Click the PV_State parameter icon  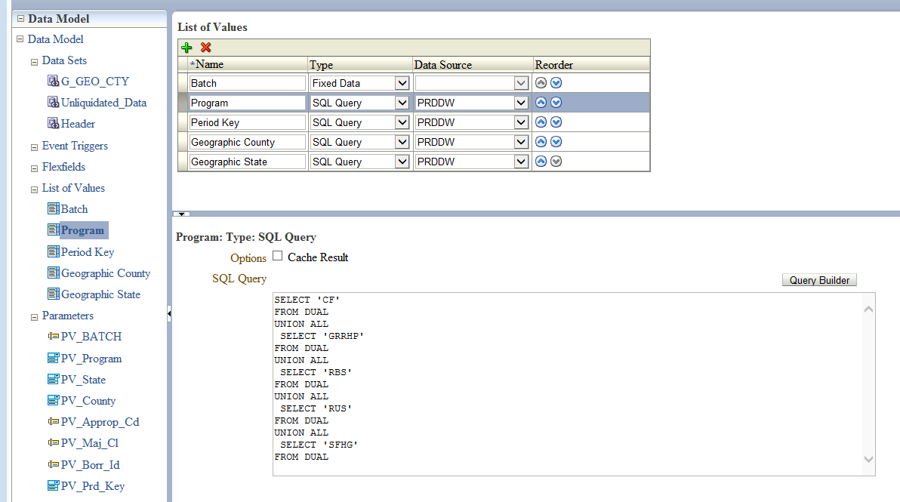[x=54, y=379]
